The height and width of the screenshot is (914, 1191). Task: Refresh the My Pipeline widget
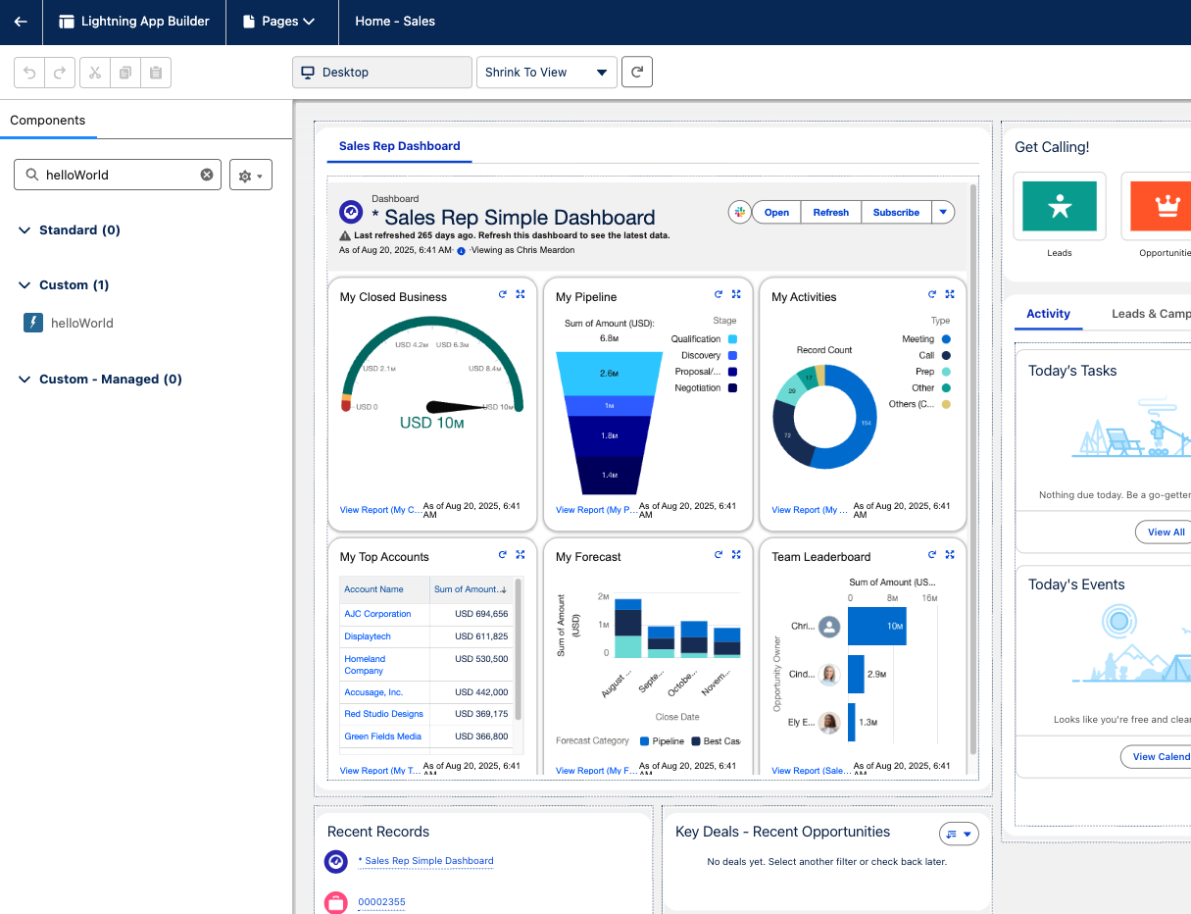[718, 294]
